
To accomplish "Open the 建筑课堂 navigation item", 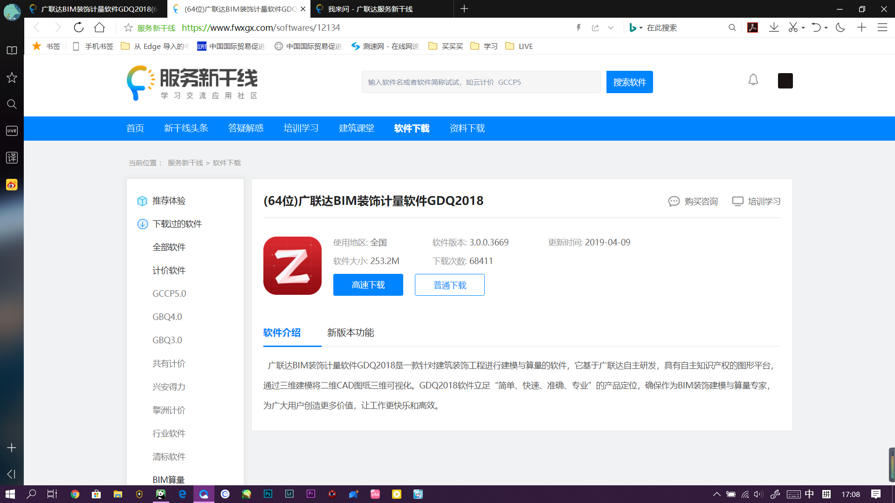I will tap(357, 128).
